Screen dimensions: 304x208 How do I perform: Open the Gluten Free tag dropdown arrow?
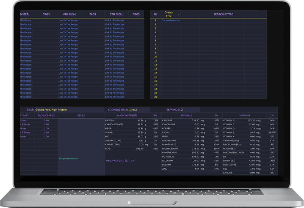[x=178, y=14]
